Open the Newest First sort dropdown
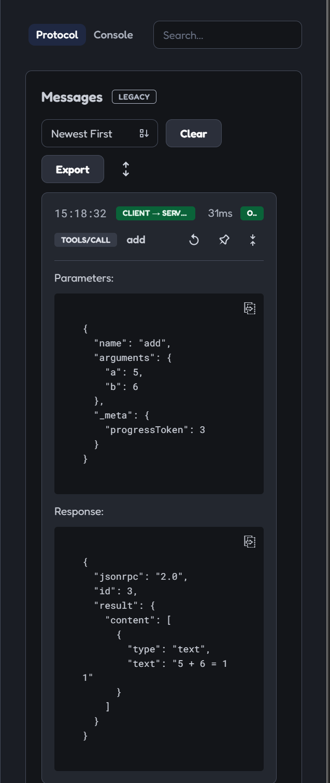This screenshot has width=330, height=783. [x=99, y=134]
